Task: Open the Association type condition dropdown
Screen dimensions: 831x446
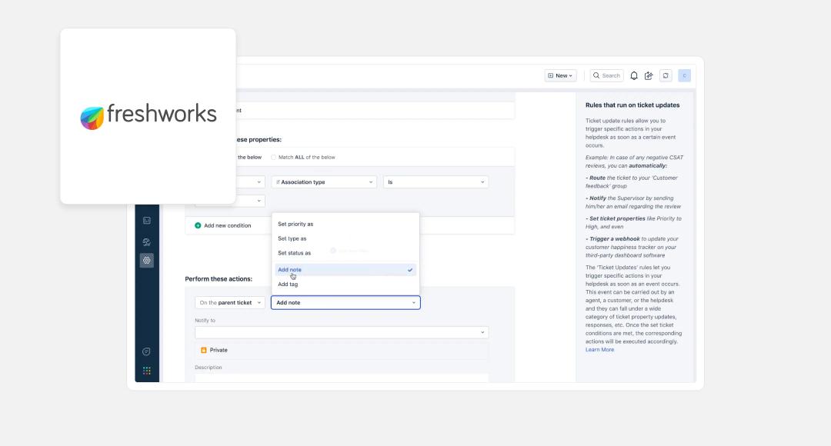Action: click(322, 181)
